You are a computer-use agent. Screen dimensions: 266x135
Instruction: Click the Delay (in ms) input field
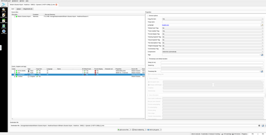pos(212,62)
